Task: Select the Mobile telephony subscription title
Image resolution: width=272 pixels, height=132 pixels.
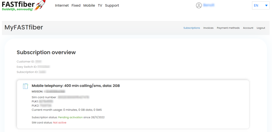Action: click(x=76, y=86)
